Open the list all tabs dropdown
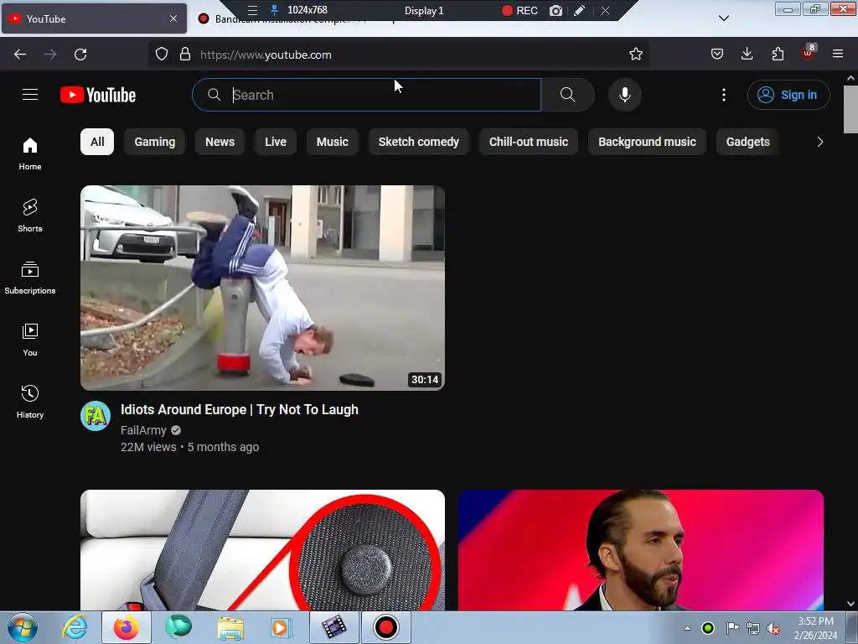 (723, 18)
